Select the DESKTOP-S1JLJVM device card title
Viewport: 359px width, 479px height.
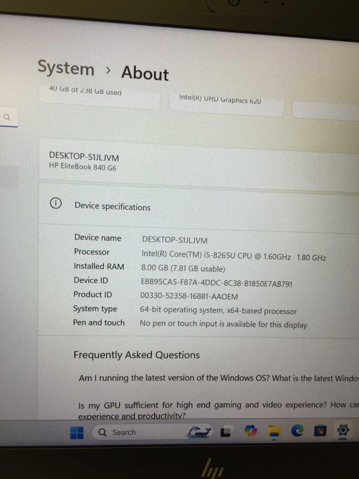click(84, 157)
